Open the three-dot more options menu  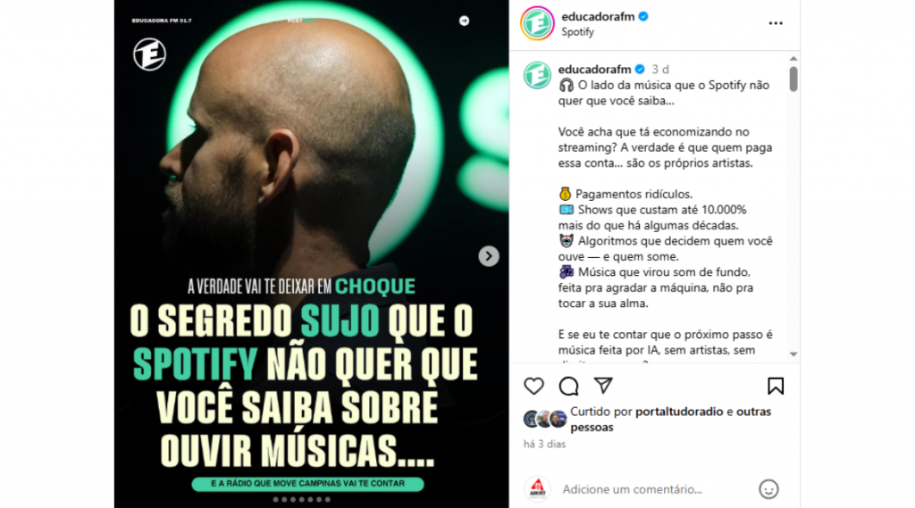coord(776,23)
